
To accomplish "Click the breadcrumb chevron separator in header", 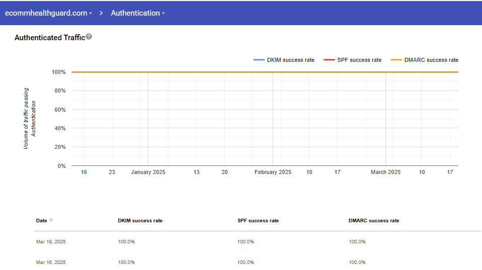I will (x=101, y=13).
